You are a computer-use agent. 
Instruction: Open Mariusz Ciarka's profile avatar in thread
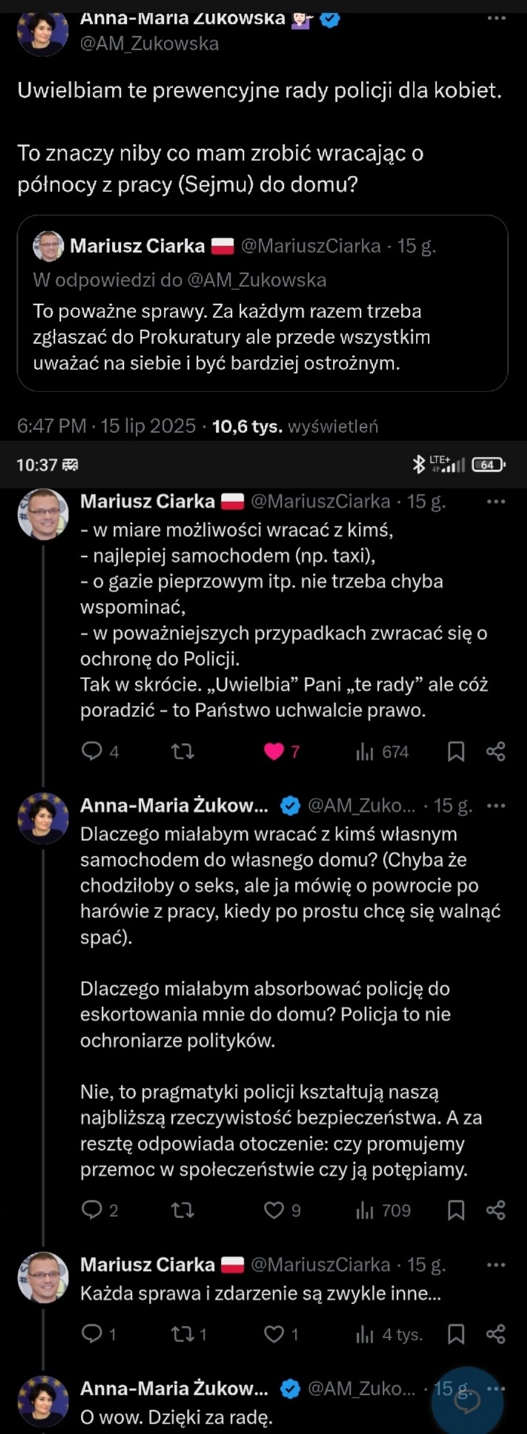click(43, 514)
